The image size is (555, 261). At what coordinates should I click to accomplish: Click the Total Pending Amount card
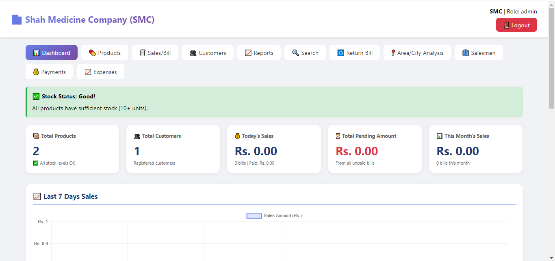[x=375, y=149]
